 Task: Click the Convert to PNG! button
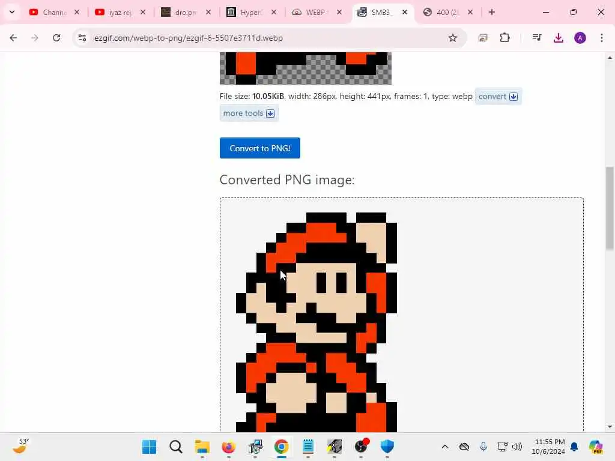click(x=259, y=148)
